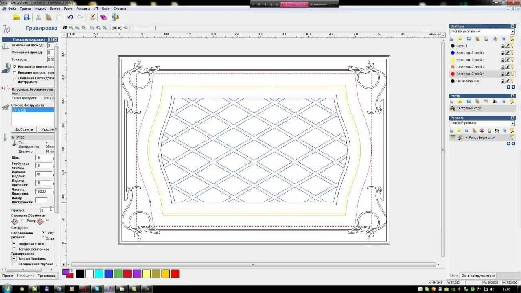Expand Рельефный слой arrow
This screenshot has height=293, width=521.
point(466,138)
